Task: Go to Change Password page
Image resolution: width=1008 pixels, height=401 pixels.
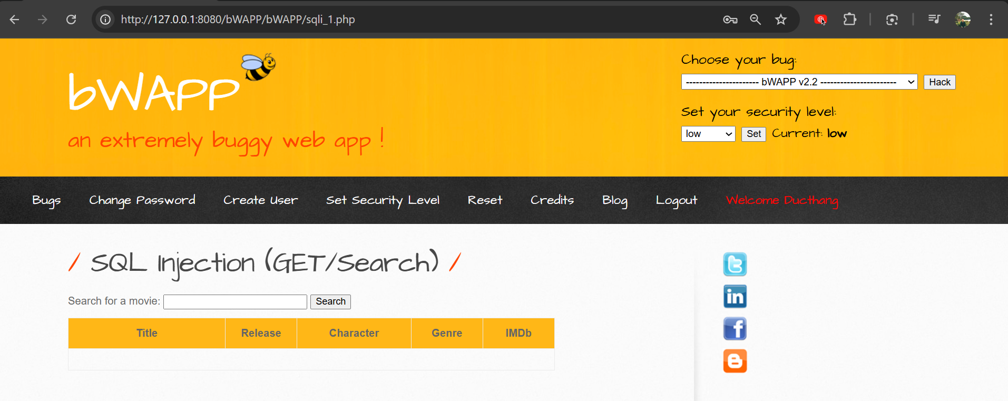Action: 142,200
